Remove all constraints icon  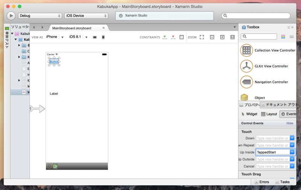173,37
